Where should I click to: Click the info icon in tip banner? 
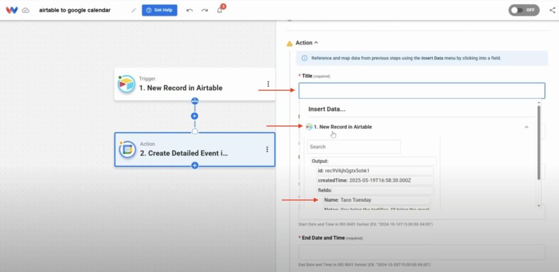coord(305,58)
